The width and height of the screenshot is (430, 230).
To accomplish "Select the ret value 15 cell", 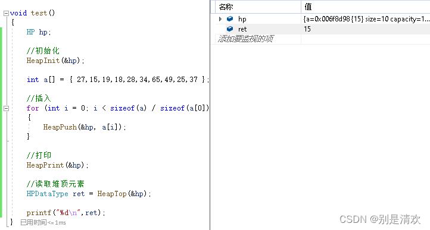I will tap(366, 29).
